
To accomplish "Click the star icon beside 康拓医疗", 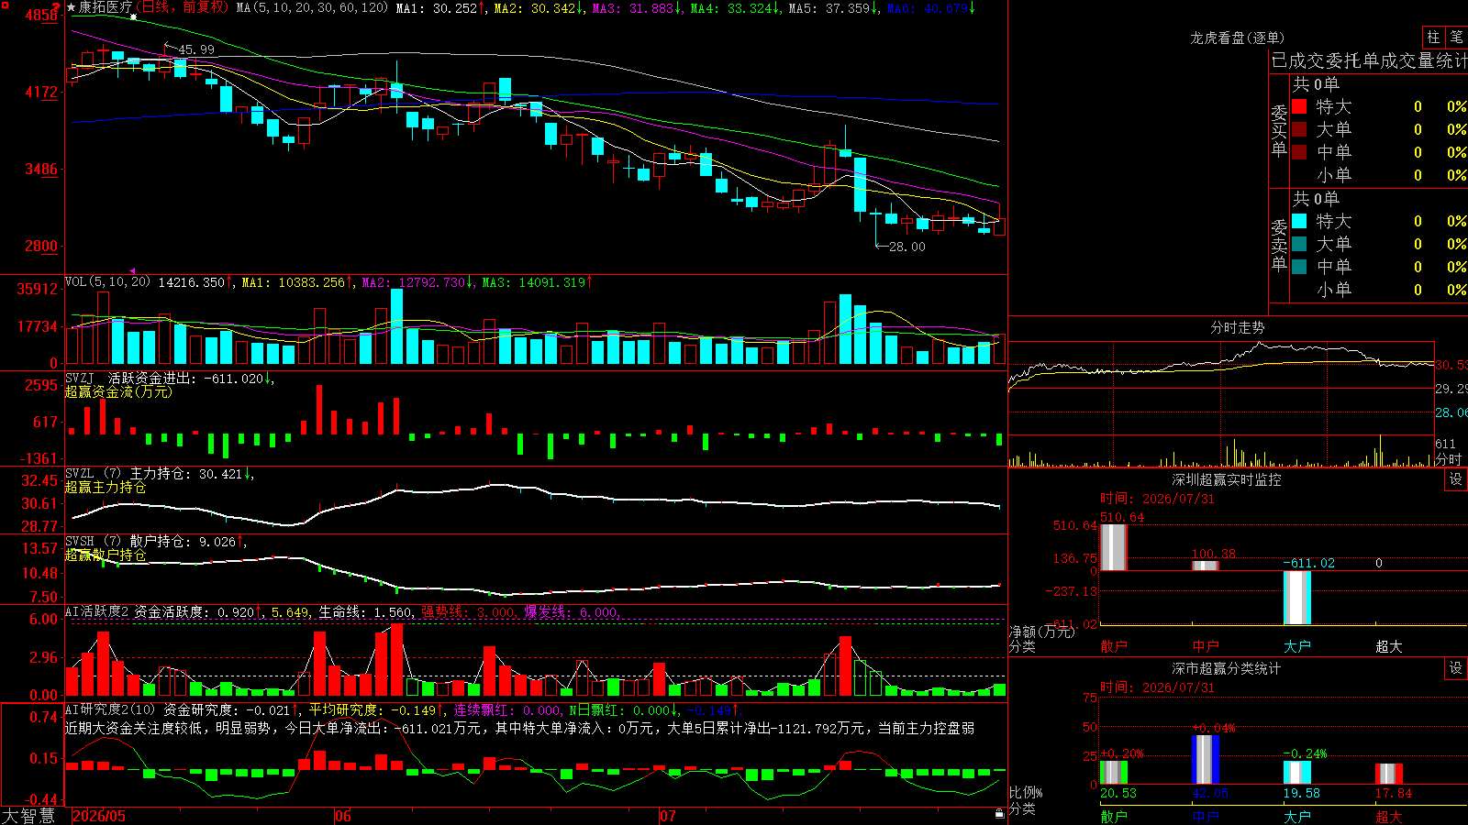I will (x=72, y=7).
